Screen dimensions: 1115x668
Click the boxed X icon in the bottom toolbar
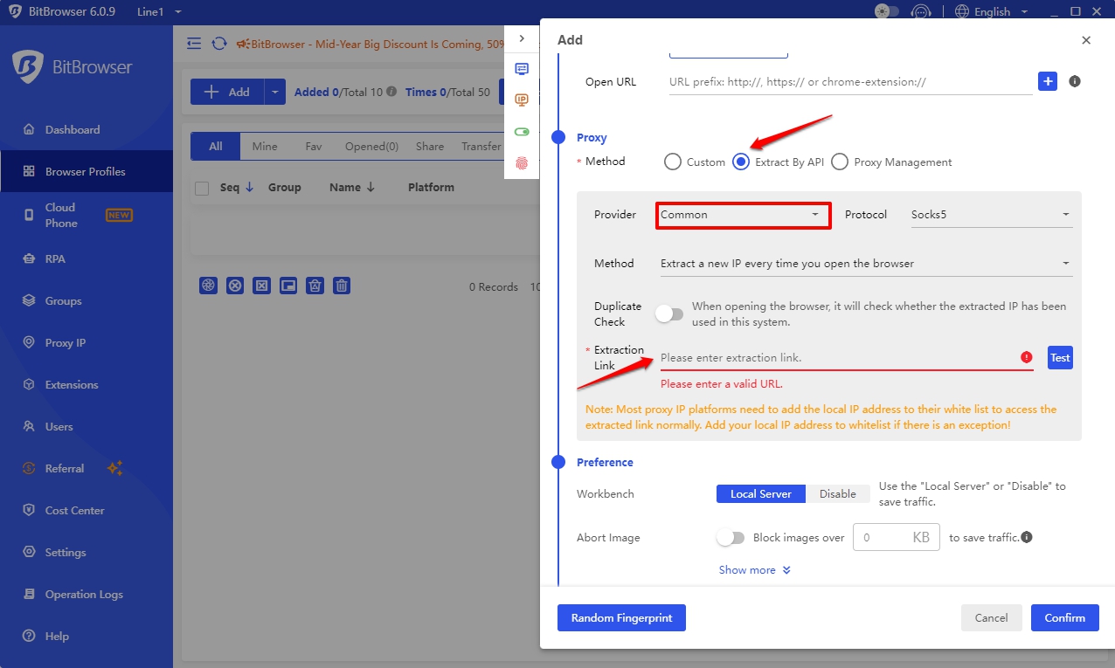click(262, 286)
